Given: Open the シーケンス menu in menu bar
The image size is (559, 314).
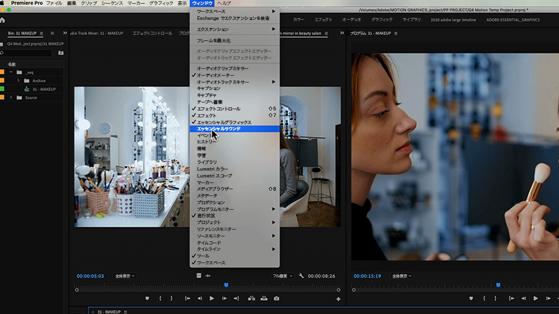Looking at the screenshot, I should 112,3.
